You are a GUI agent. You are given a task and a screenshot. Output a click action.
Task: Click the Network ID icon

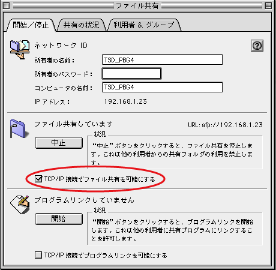point(20,49)
